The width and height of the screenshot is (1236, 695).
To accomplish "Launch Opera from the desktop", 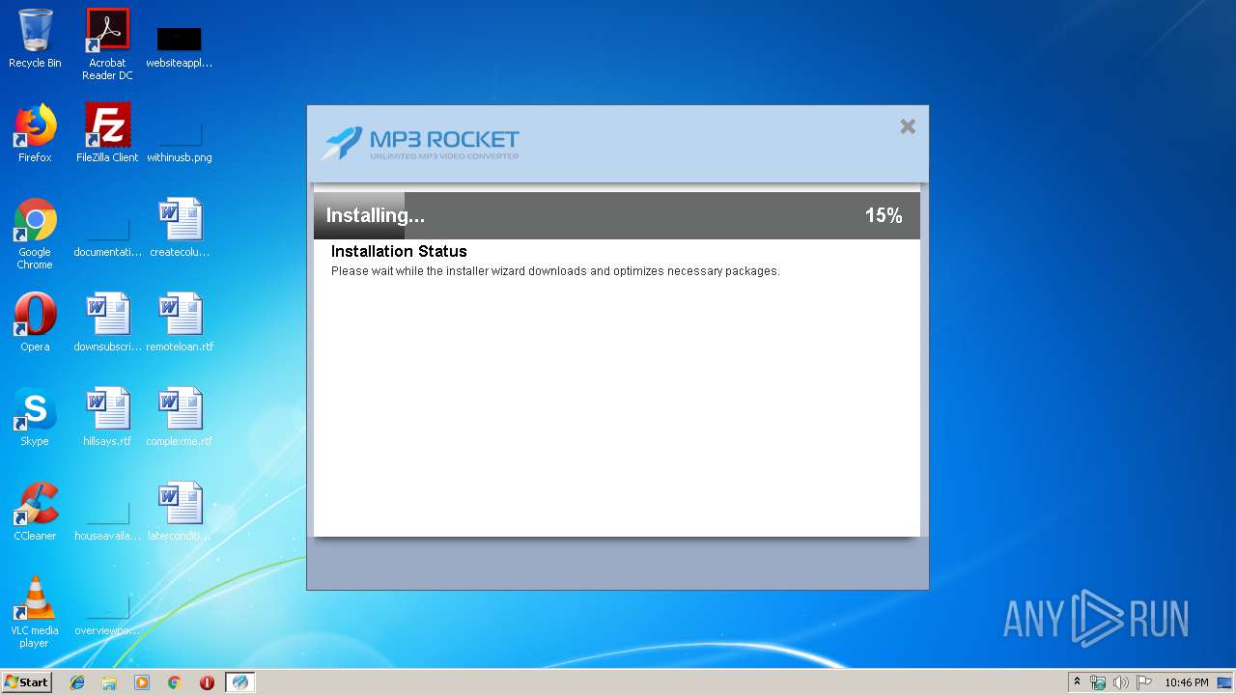I will coord(35,322).
